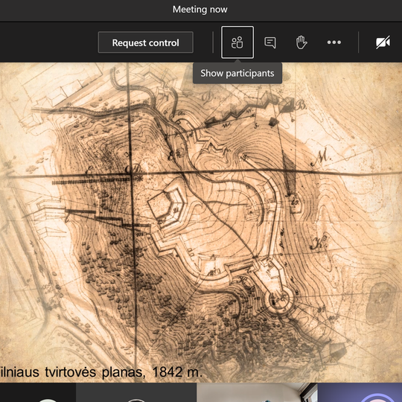Click the letter M on the map

coord(322,157)
